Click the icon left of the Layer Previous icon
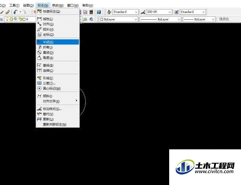 pos(85,19)
